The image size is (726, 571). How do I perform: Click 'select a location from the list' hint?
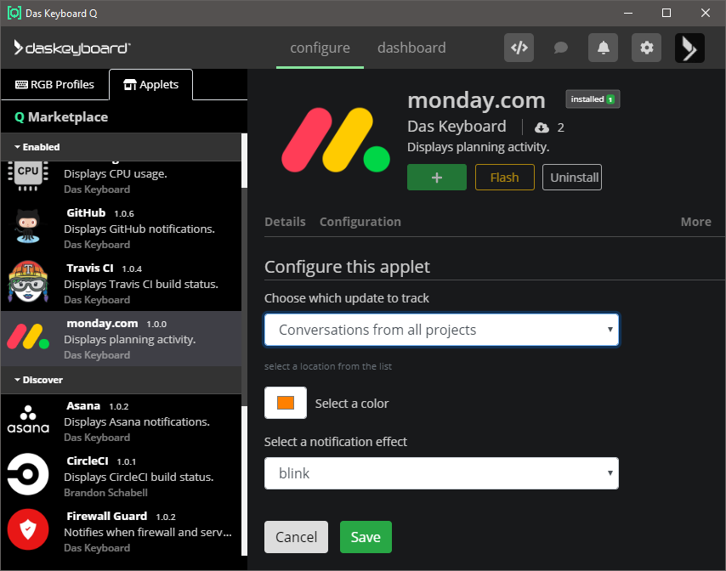328,366
